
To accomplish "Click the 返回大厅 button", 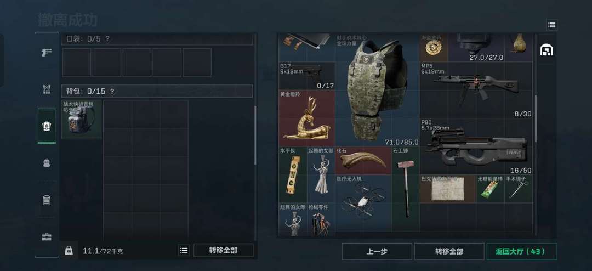I will point(521,251).
